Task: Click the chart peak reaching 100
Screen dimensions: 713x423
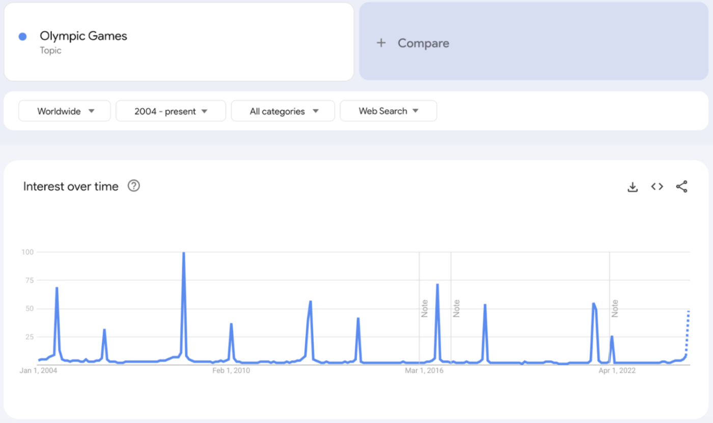Action: [x=183, y=253]
